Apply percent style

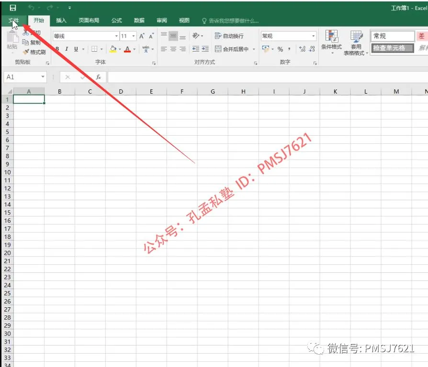click(x=280, y=49)
